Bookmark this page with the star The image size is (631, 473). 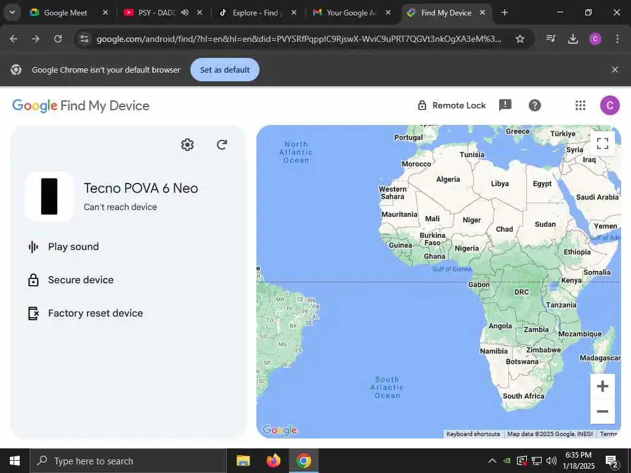tap(520, 39)
